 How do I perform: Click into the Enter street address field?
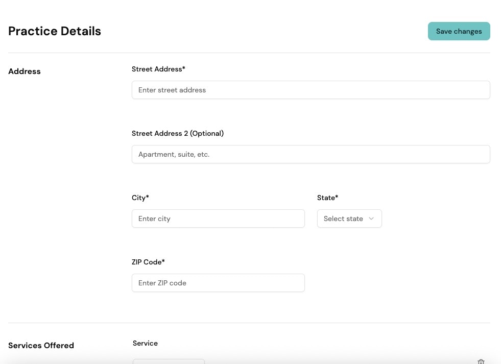click(311, 90)
